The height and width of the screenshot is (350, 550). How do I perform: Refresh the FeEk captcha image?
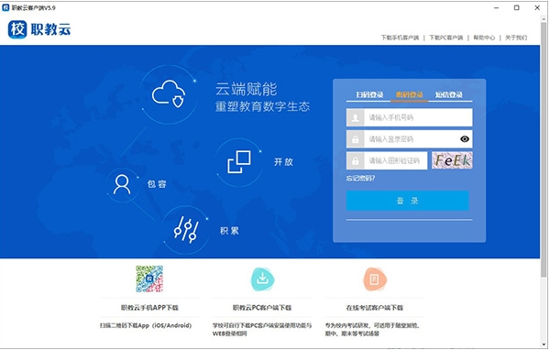click(x=452, y=160)
